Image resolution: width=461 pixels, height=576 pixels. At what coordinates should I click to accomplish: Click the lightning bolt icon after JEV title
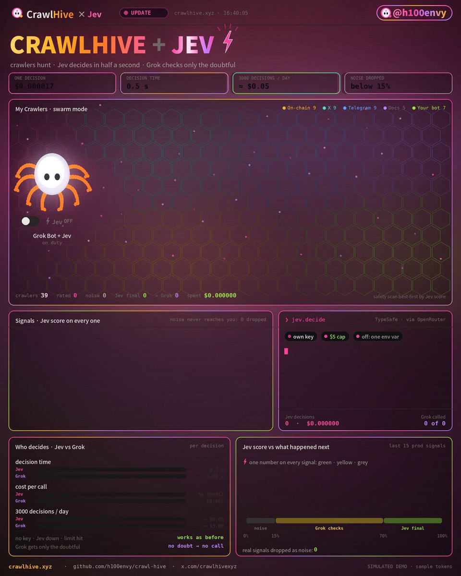227,40
